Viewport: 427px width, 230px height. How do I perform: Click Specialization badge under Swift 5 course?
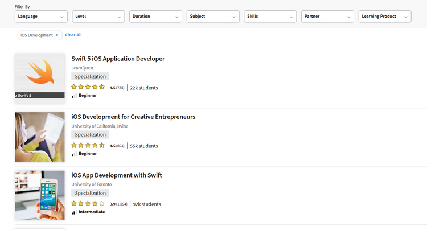[91, 76]
